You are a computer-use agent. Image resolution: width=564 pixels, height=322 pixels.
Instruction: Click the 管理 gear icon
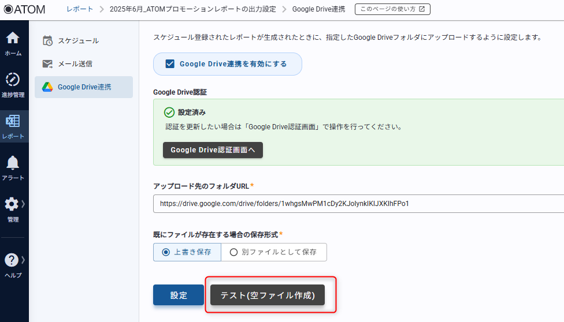pyautogui.click(x=12, y=204)
